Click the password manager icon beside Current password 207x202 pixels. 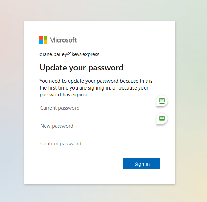click(162, 101)
